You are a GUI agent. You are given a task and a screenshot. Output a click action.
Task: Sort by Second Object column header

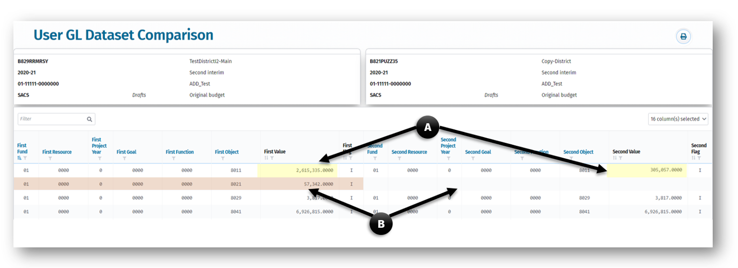click(578, 152)
